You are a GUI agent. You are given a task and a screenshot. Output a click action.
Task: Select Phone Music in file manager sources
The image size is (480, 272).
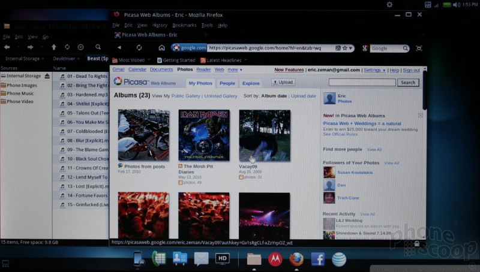coord(20,93)
